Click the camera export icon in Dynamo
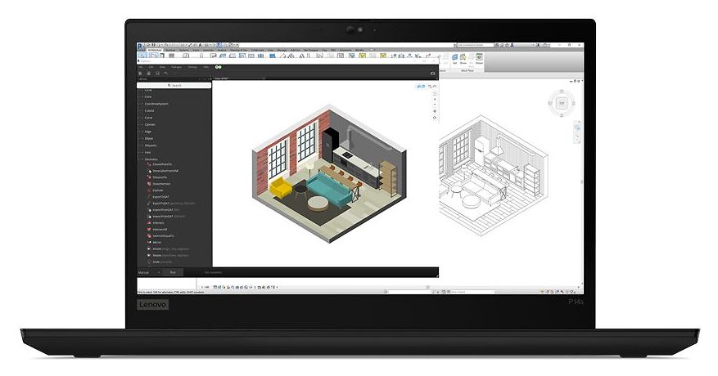The width and height of the screenshot is (718, 376). 433,74
